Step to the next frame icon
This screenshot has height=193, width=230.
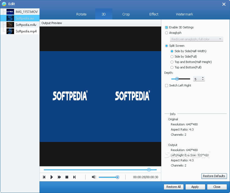tap(74, 177)
